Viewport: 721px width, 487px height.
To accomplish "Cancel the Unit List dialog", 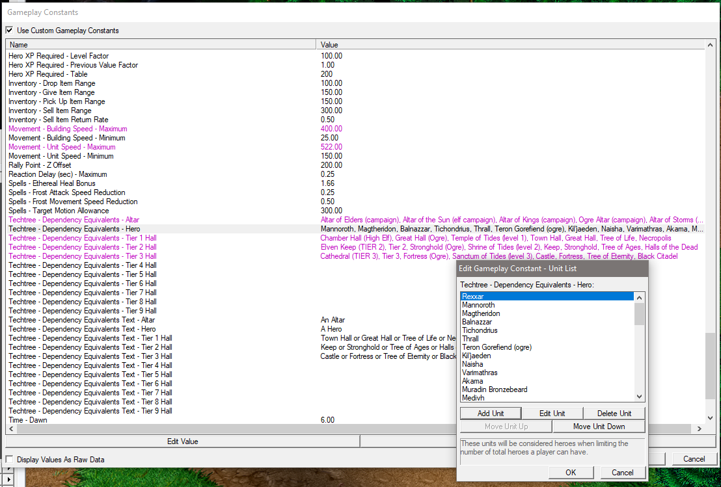I will click(623, 472).
